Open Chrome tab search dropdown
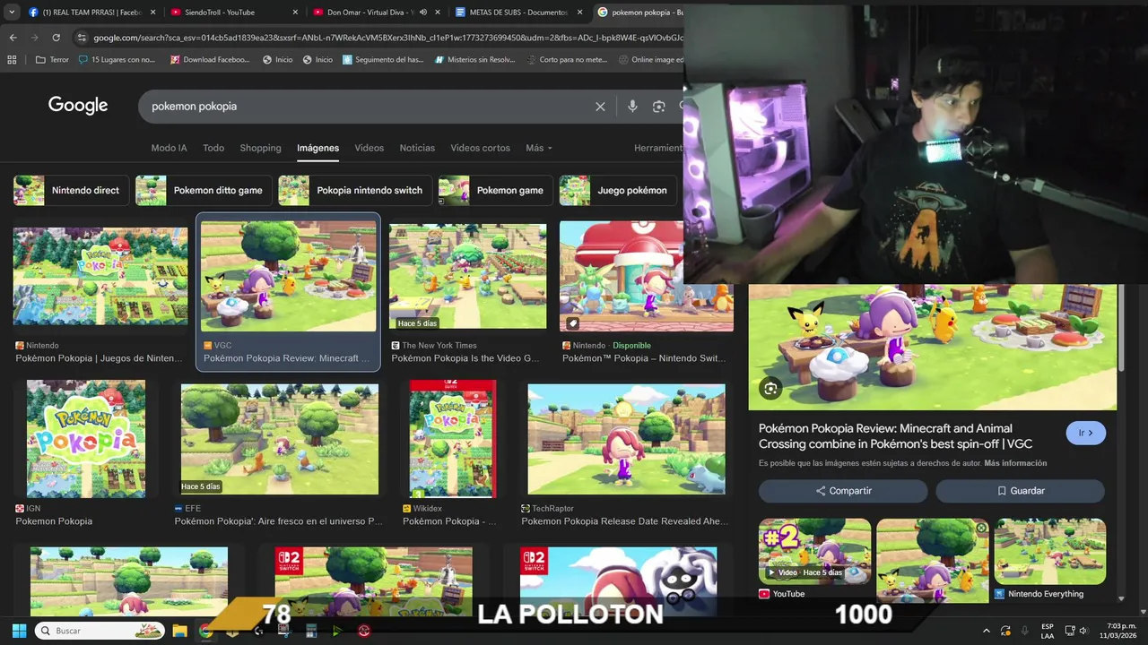This screenshot has width=1148, height=645. tap(12, 13)
